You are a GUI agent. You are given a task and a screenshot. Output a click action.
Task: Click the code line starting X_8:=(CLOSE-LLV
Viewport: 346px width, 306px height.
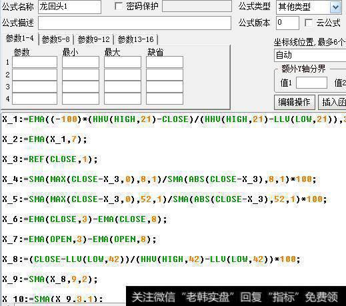tap(151, 259)
